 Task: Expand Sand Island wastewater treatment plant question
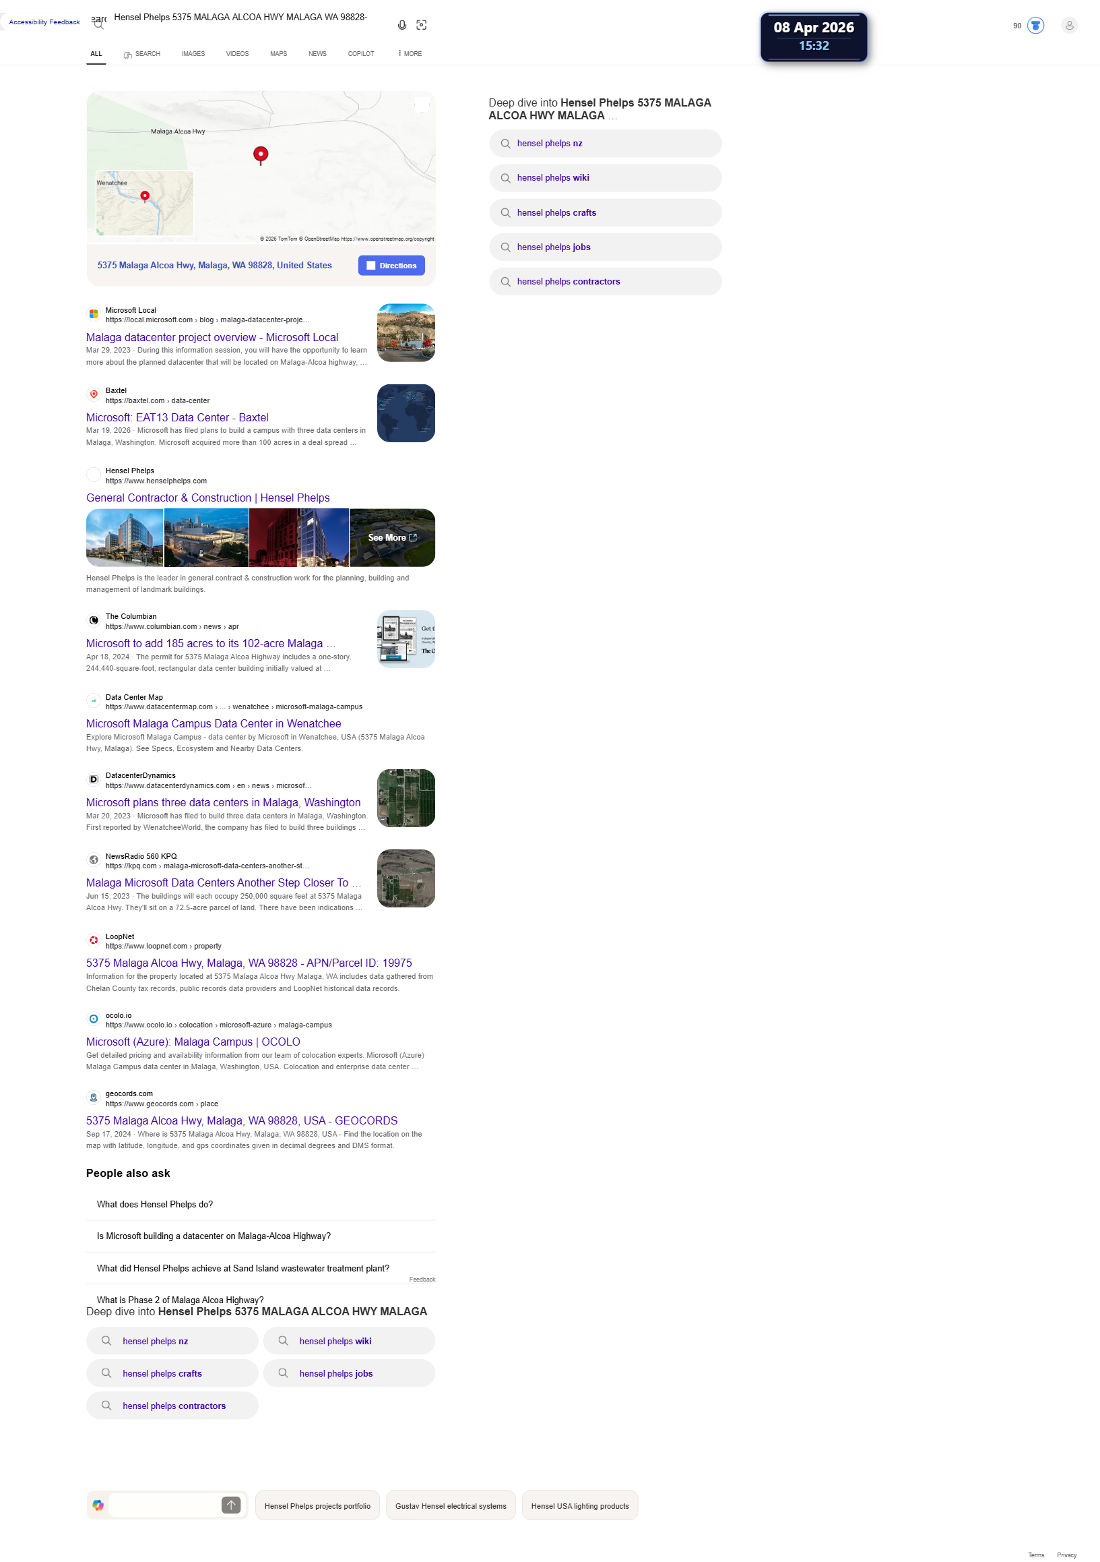(x=261, y=1268)
